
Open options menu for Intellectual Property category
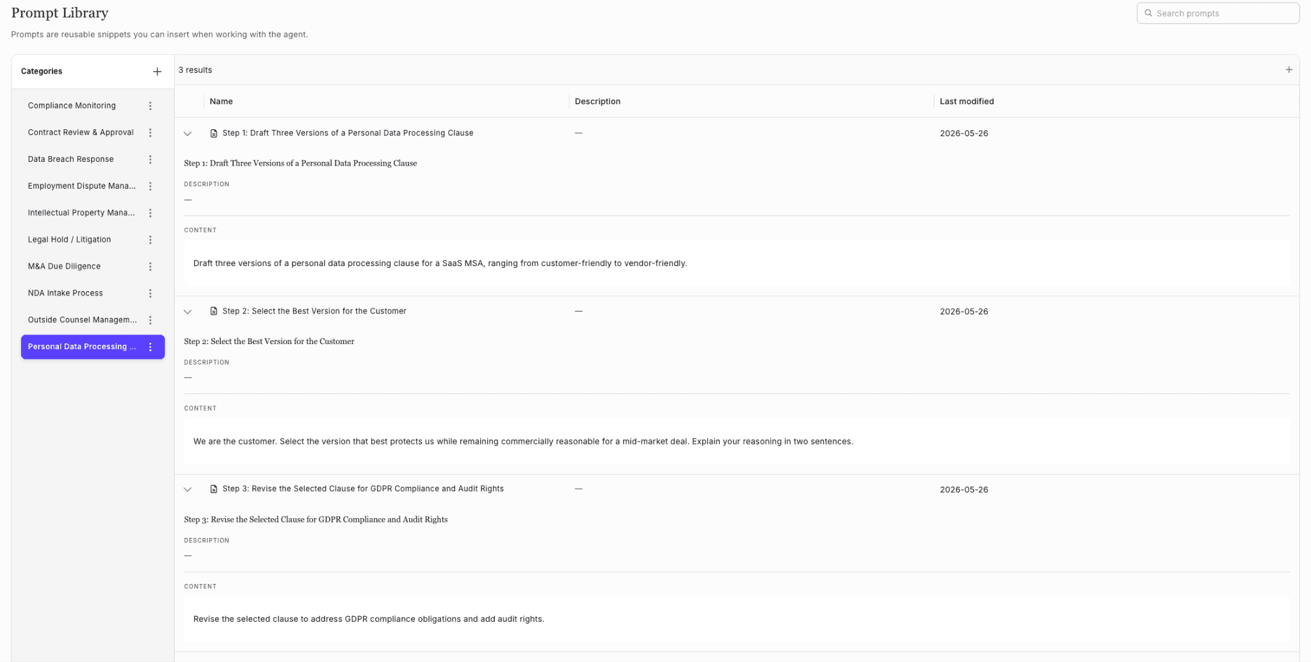point(150,213)
